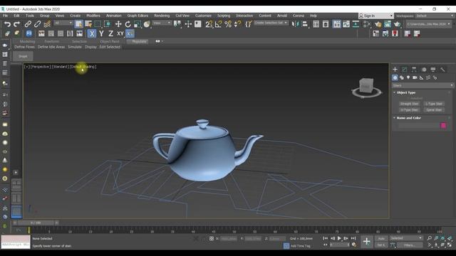
Task: Toggle Auto Key animation mode
Action: pos(381,239)
